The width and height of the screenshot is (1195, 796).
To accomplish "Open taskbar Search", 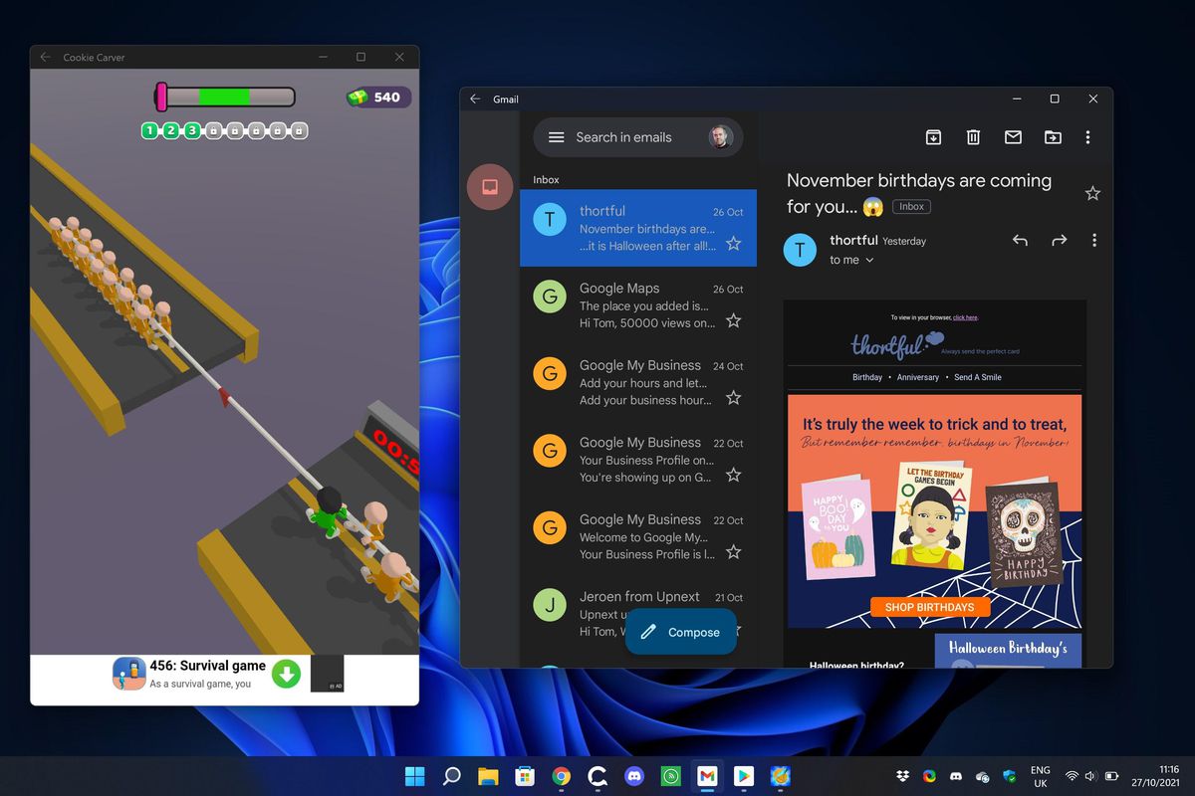I will [451, 776].
